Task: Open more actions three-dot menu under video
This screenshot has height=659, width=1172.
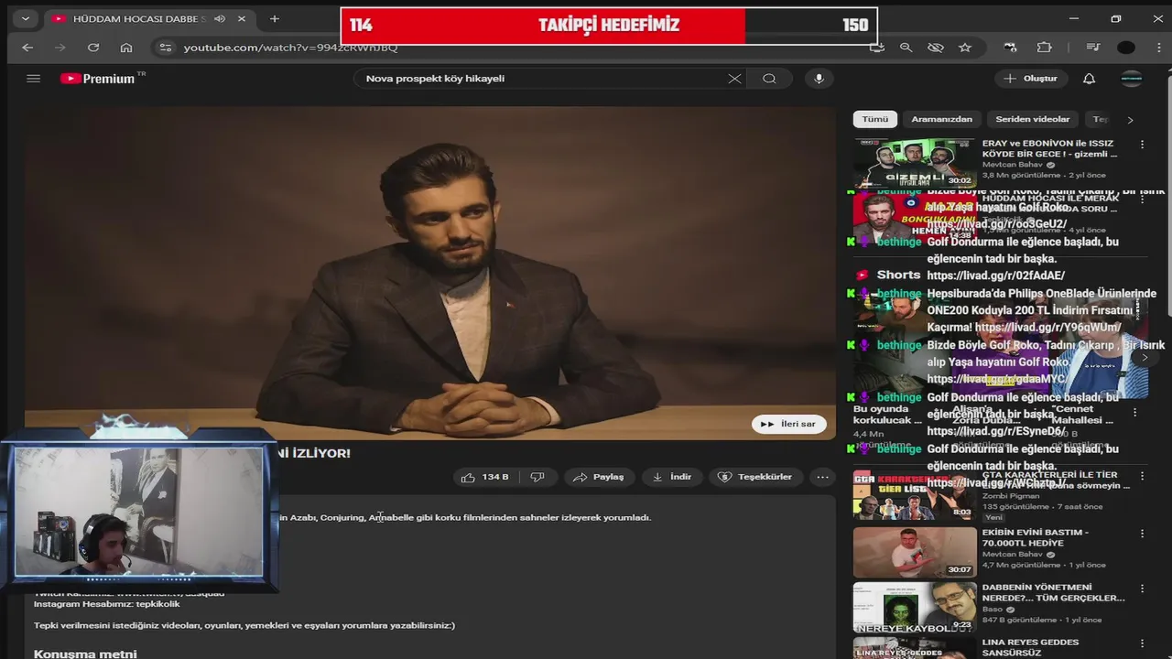Action: tap(822, 477)
